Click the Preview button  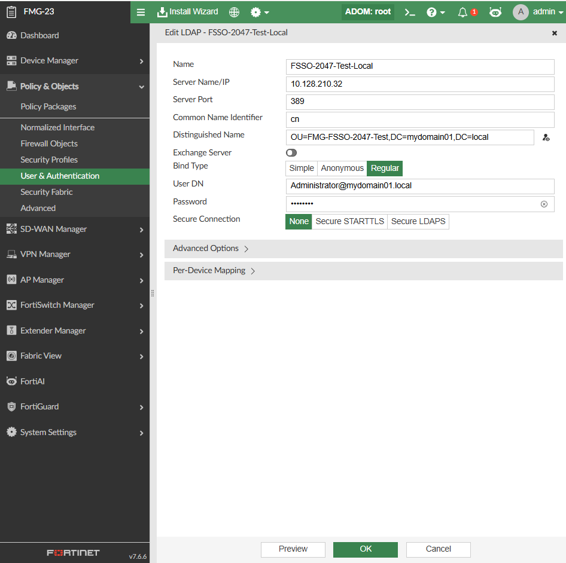point(293,549)
